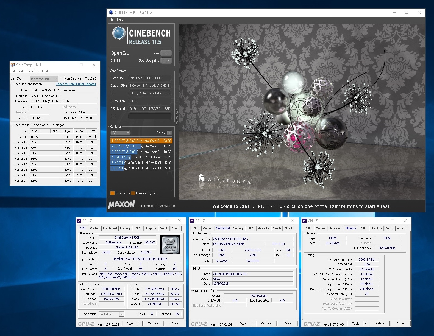This screenshot has width=434, height=336.
Task: Click the Identical System brown swatch
Action: coord(133,193)
